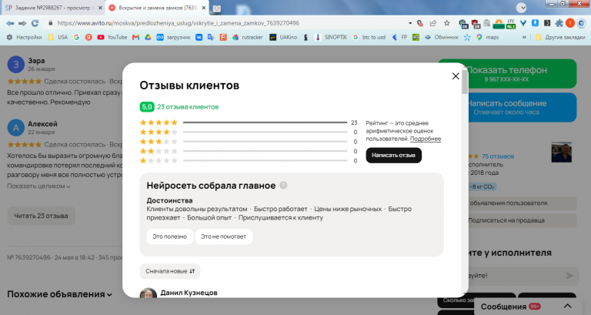Viewport: 591px width, 315px height.
Task: Open the SINOPTIK weather bookmark
Action: click(x=332, y=37)
